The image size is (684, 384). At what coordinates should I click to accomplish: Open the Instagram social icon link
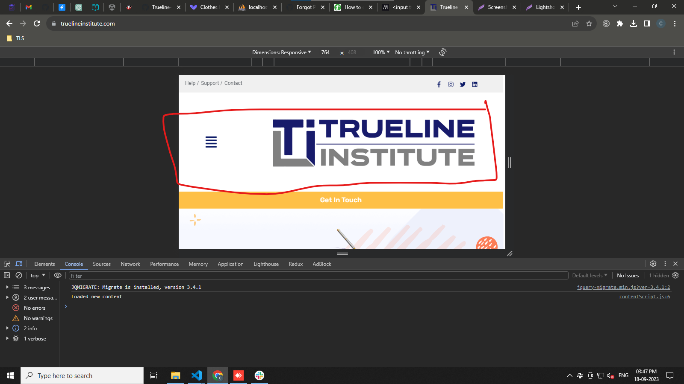[x=451, y=84]
